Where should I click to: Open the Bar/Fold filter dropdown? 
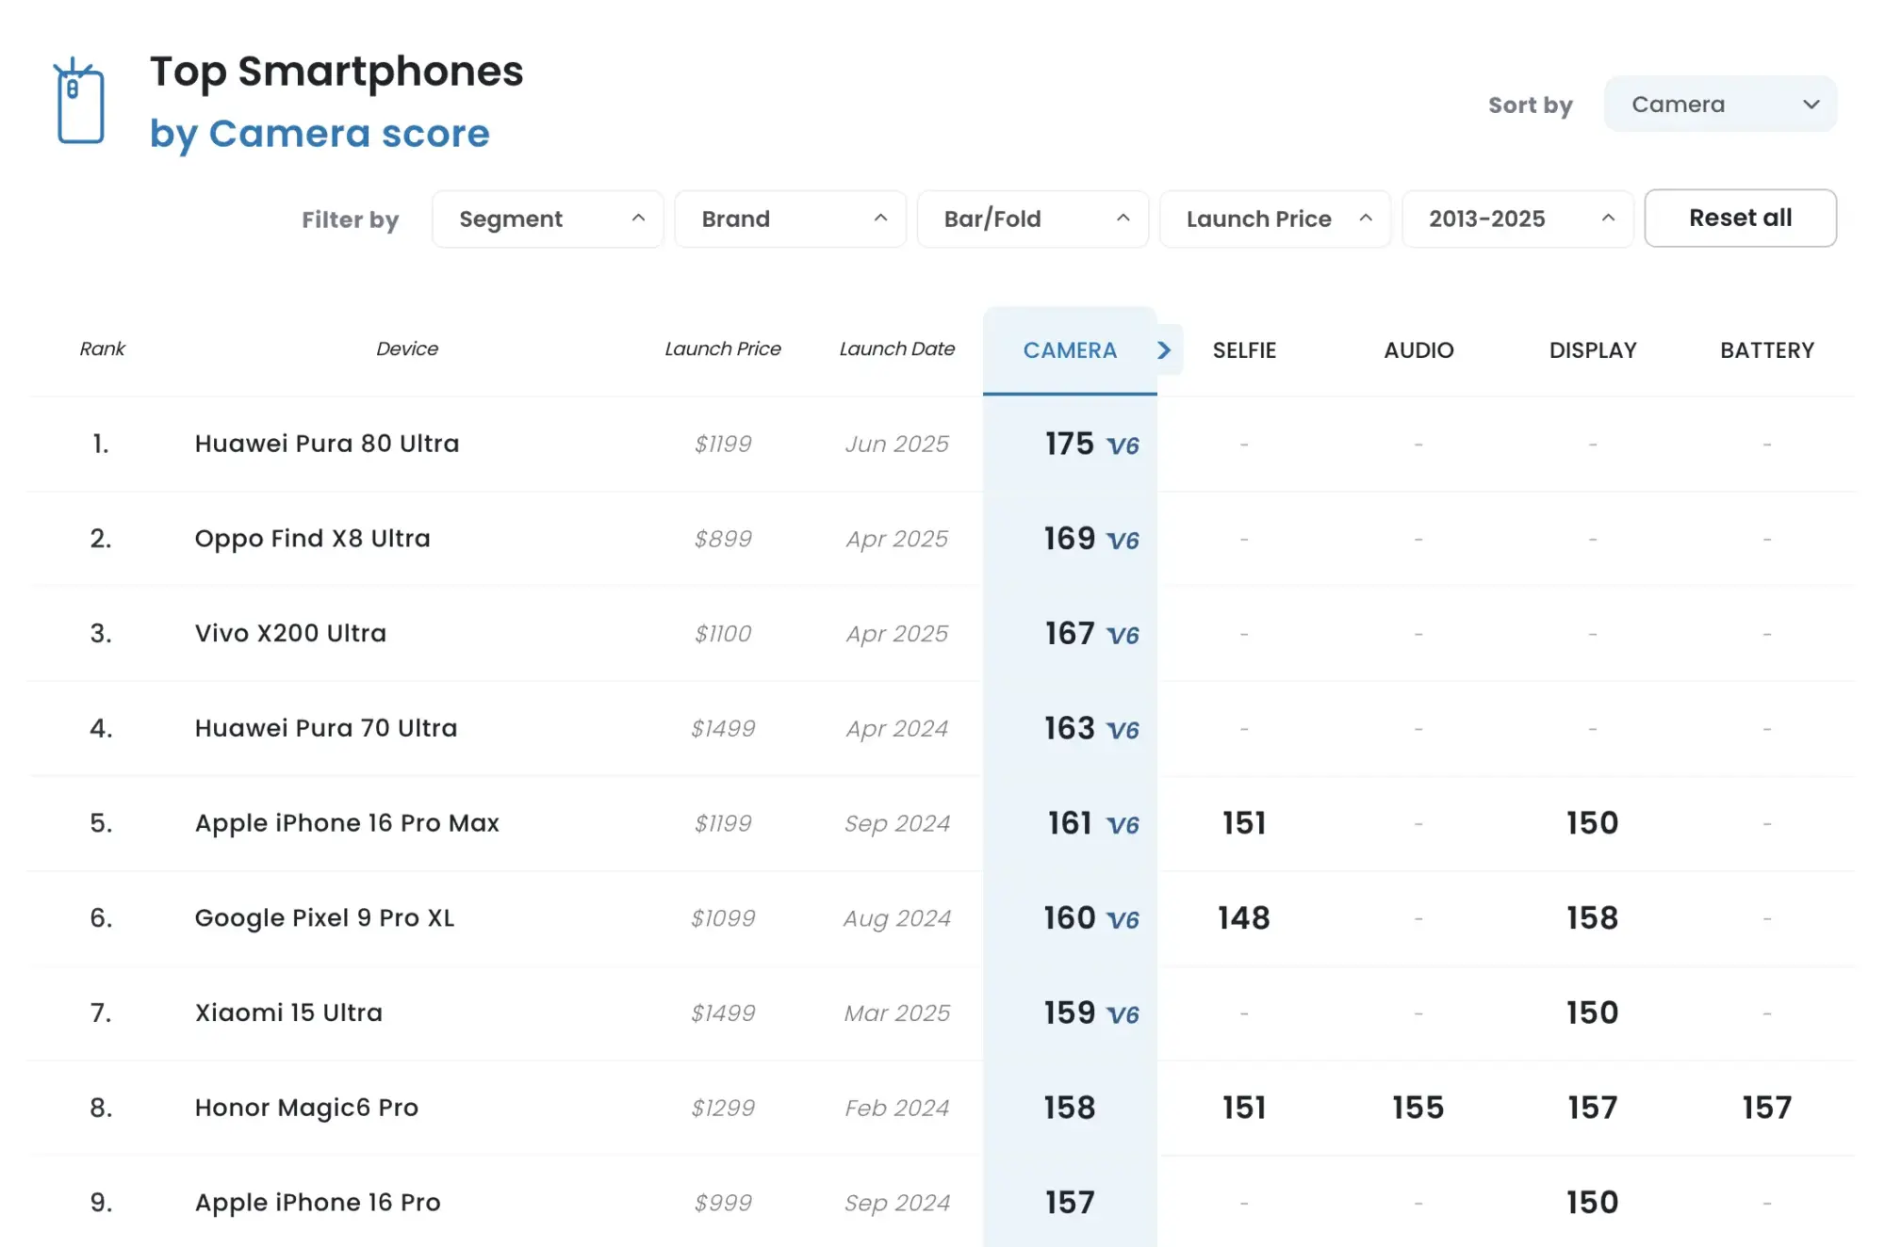[x=1033, y=219]
